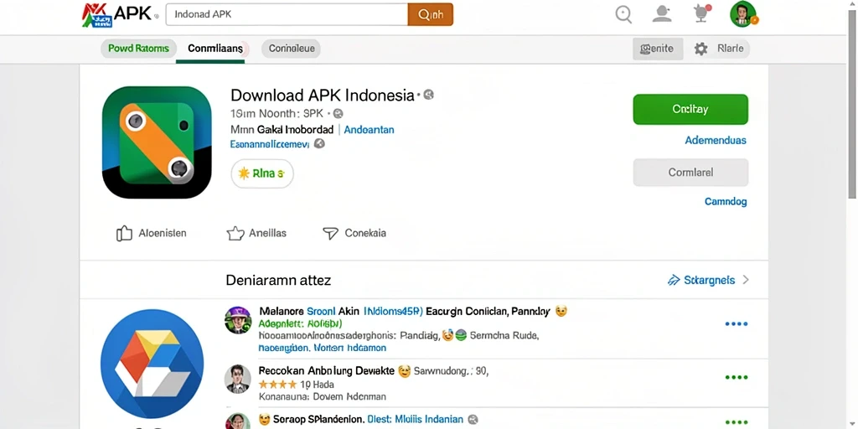This screenshot has height=429, width=858.
Task: Open the profile avatar picture
Action: 743,14
